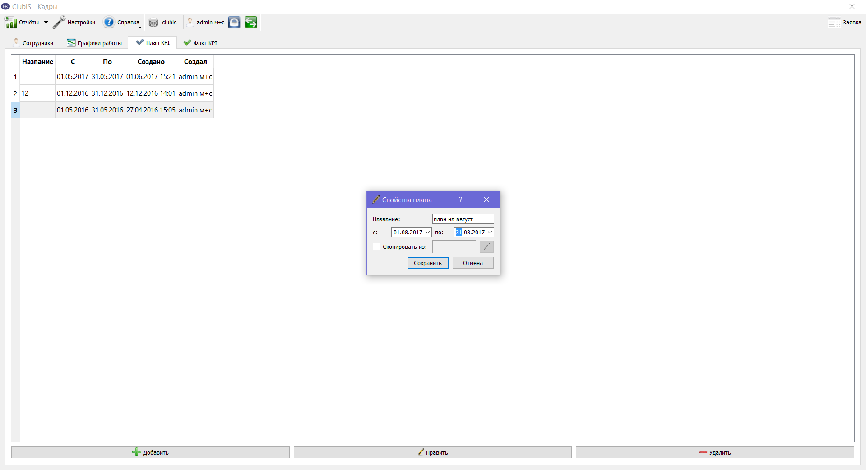The width and height of the screenshot is (866, 470).
Task: Enable the Скопировать из checkbox
Action: coord(376,247)
